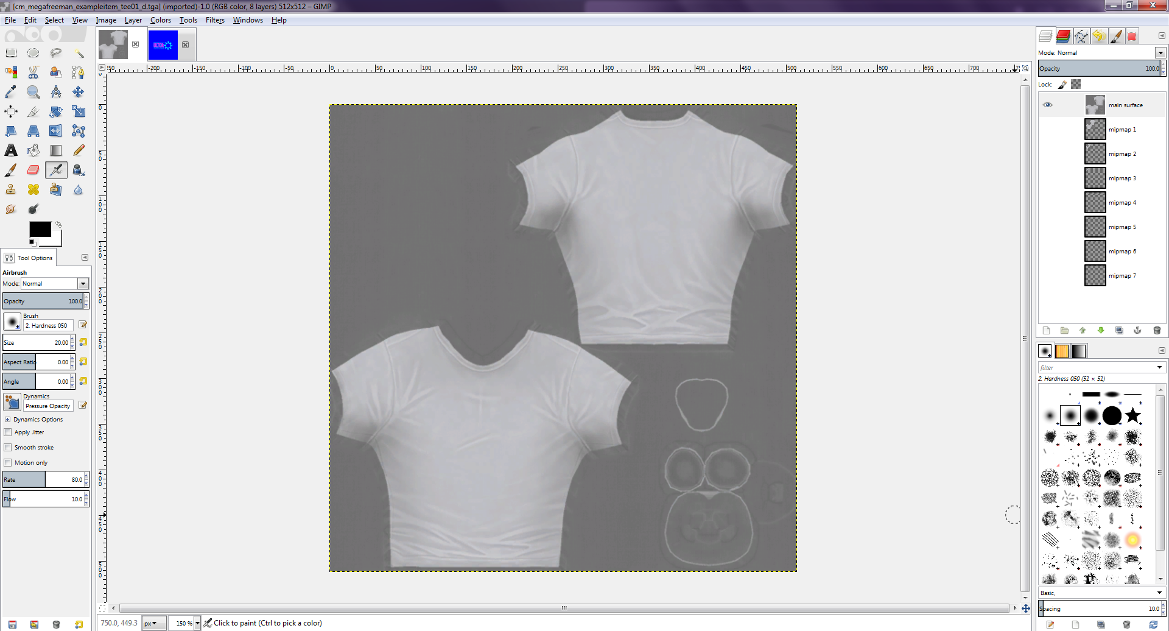
Task: Switch to the blue image thumbnail tab
Action: (163, 45)
